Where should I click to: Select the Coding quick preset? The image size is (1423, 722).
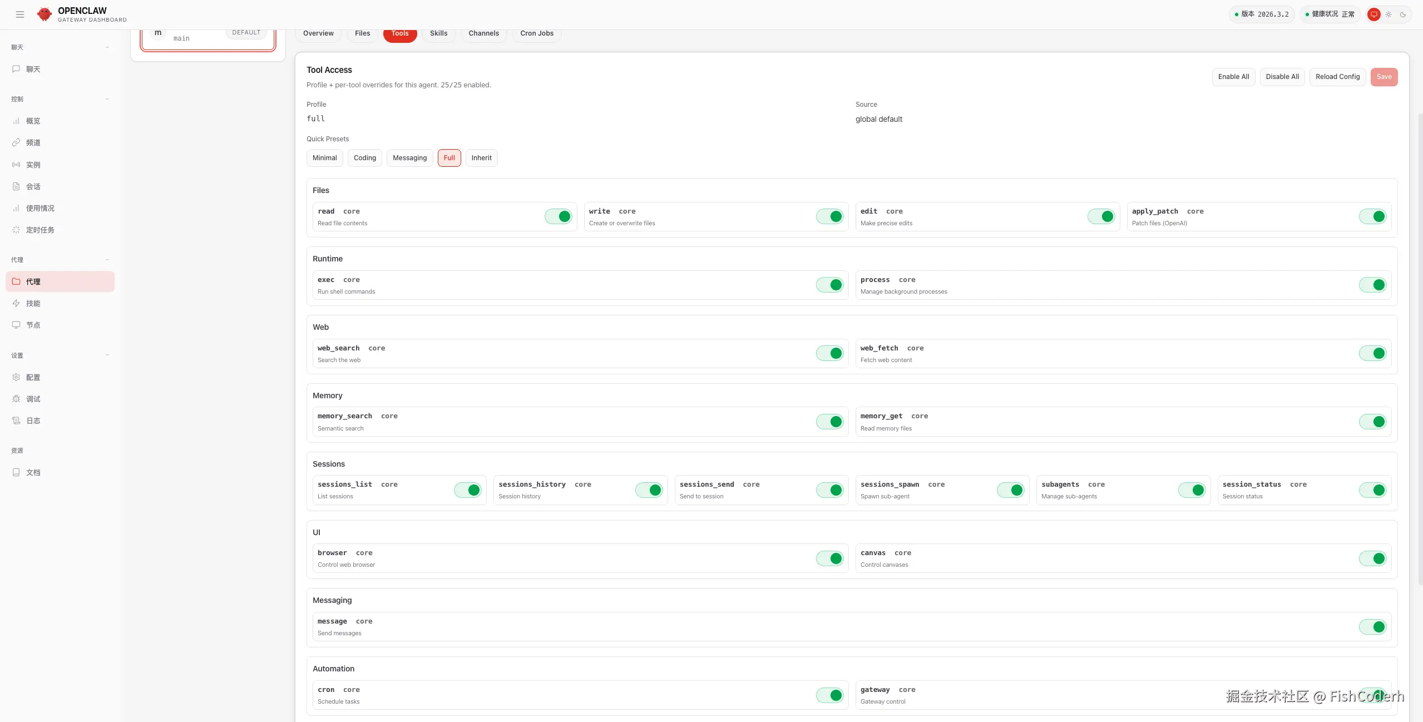364,158
